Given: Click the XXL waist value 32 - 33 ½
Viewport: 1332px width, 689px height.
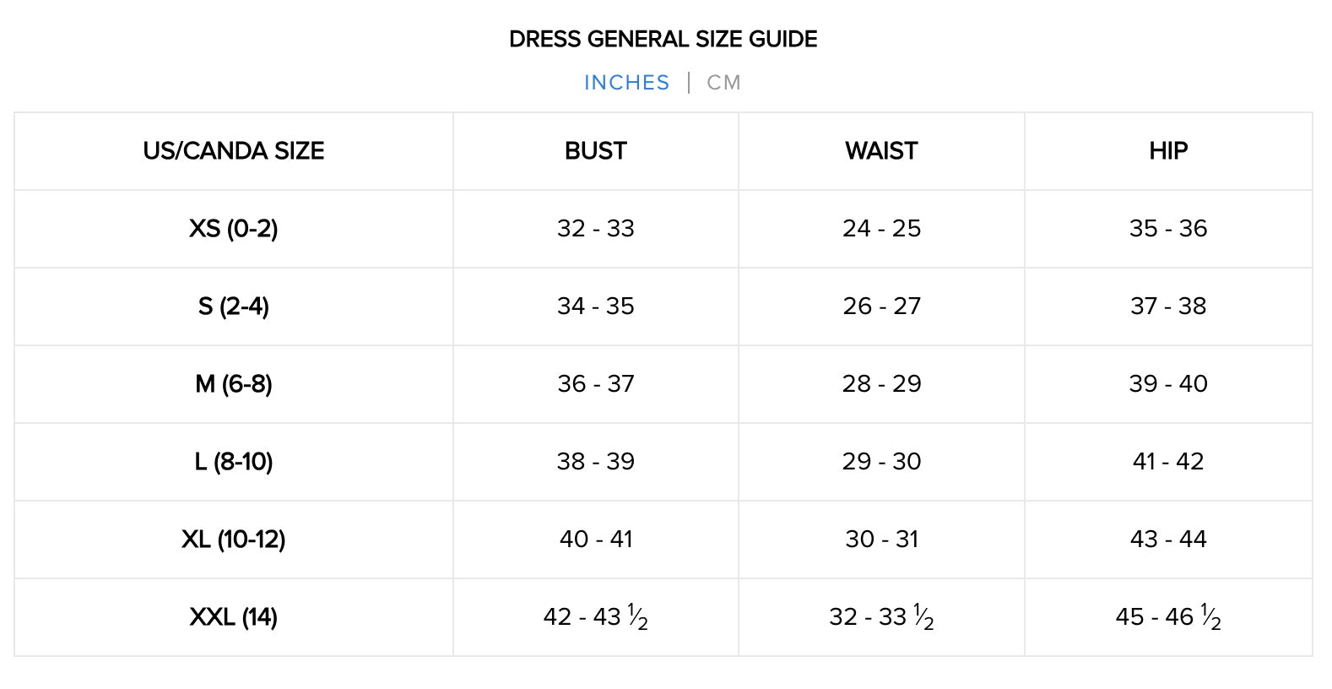Looking at the screenshot, I should pos(881,617).
